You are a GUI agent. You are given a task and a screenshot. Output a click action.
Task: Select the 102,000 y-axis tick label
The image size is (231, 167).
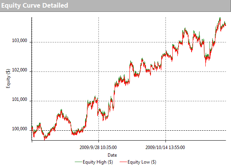coord(20,71)
